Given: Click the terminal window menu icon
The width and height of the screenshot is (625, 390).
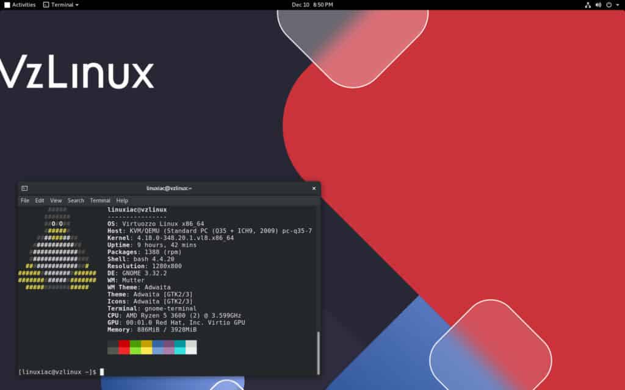Looking at the screenshot, I should pyautogui.click(x=24, y=188).
